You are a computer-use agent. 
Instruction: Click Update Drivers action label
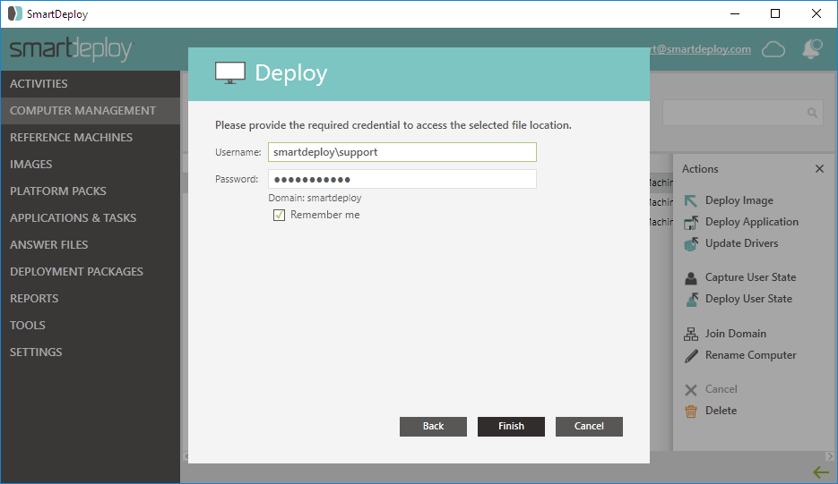(x=741, y=243)
